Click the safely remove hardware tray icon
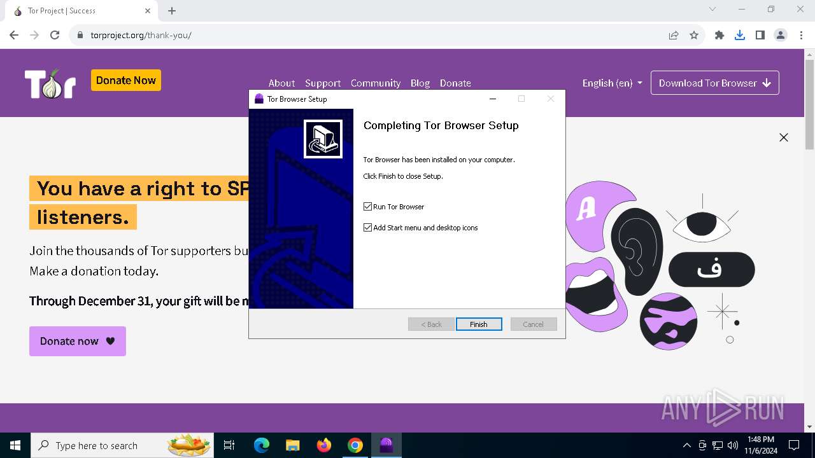This screenshot has height=458, width=815. point(702,445)
